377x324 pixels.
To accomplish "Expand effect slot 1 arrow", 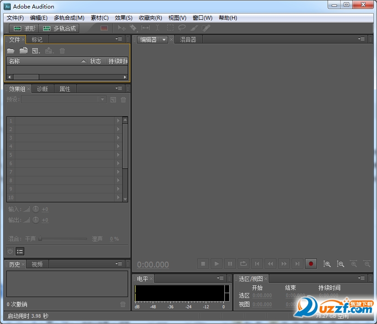I will click(x=118, y=121).
